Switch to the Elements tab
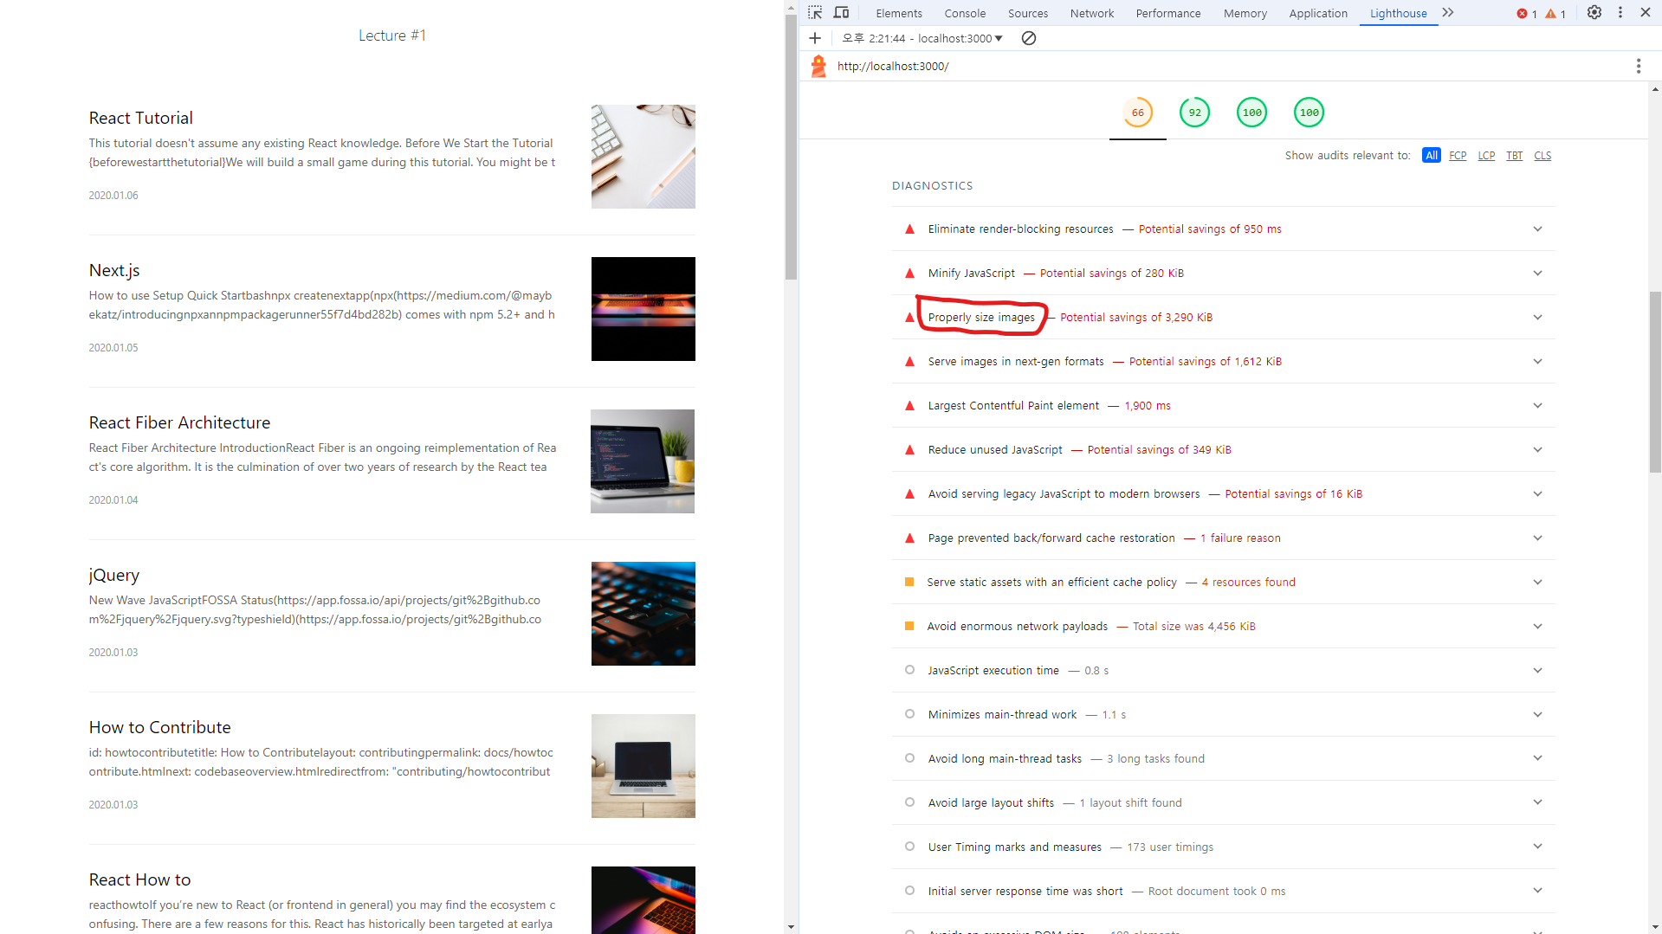Screen dimensions: 1662x934 (x=899, y=13)
